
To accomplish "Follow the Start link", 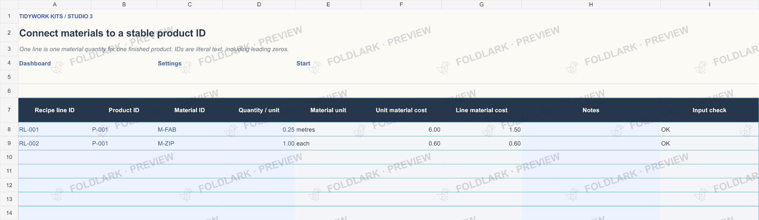I will (303, 63).
